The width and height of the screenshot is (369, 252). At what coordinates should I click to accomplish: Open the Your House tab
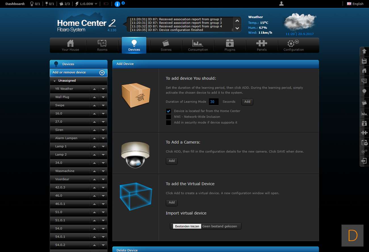pyautogui.click(x=70, y=45)
